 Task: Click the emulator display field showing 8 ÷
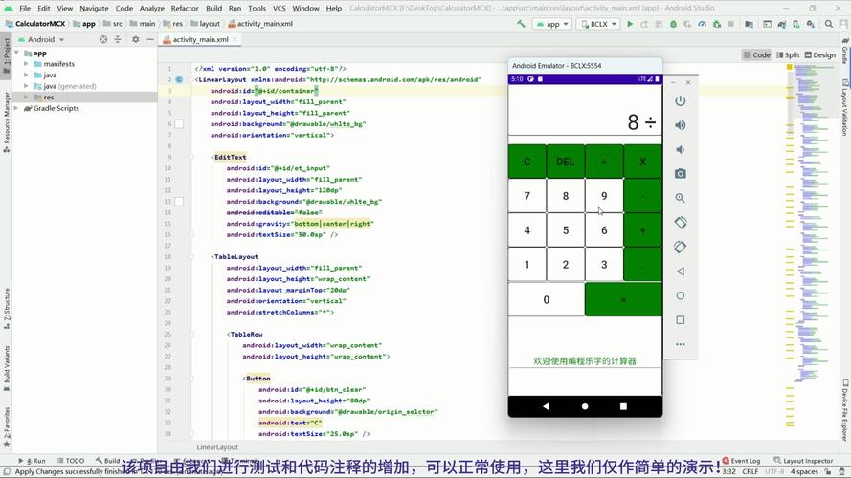585,111
